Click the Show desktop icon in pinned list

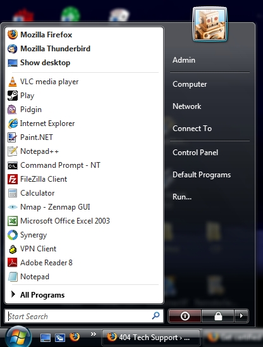(x=13, y=63)
